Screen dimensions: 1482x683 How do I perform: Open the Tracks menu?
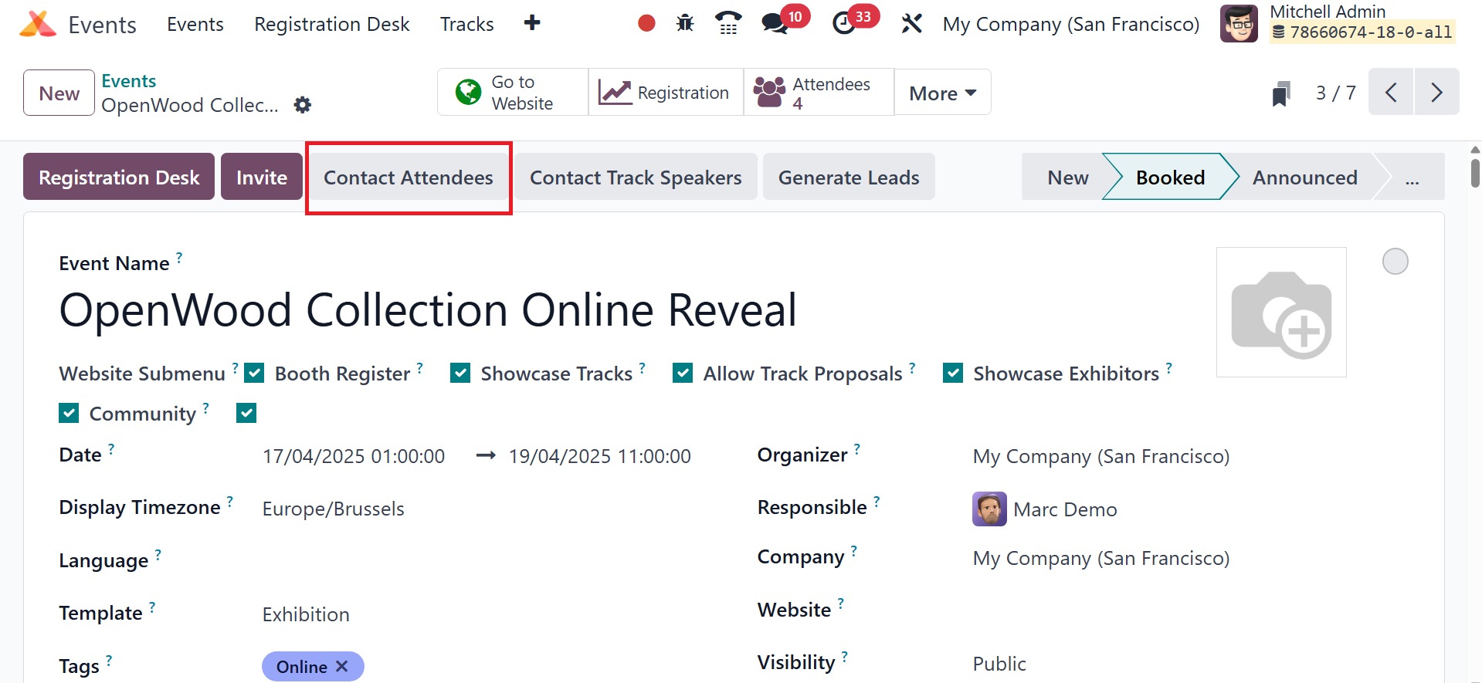point(467,24)
